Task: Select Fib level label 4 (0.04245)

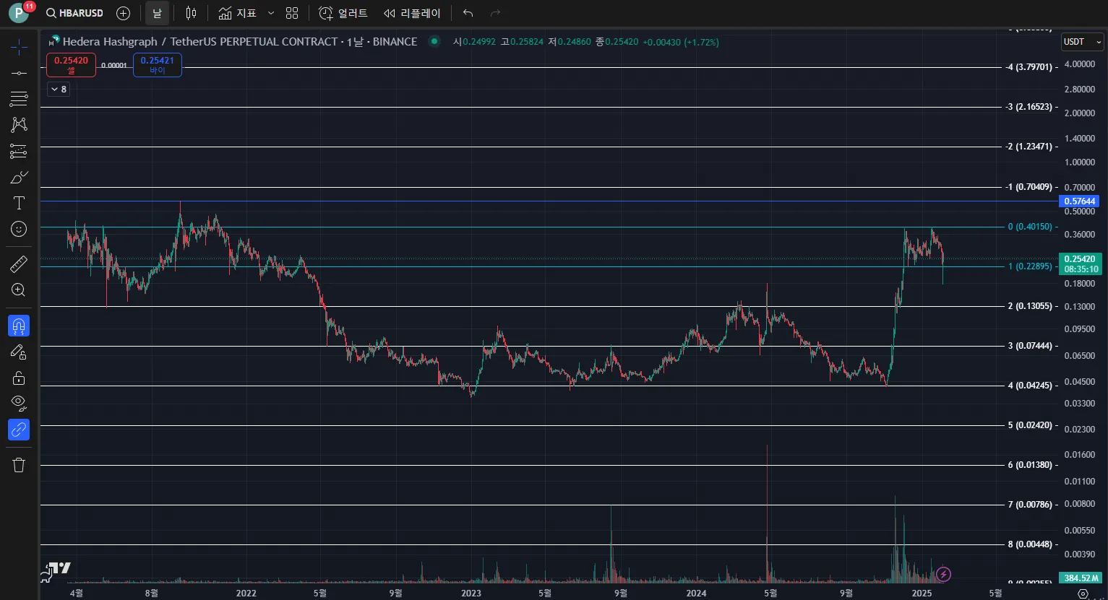Action: (x=1030, y=386)
